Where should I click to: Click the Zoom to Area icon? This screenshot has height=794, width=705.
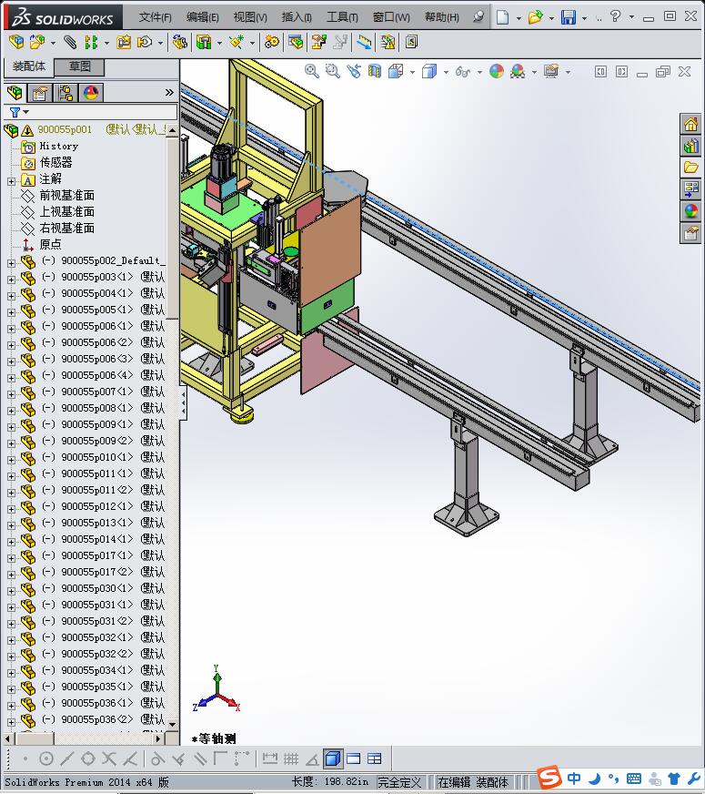[332, 71]
